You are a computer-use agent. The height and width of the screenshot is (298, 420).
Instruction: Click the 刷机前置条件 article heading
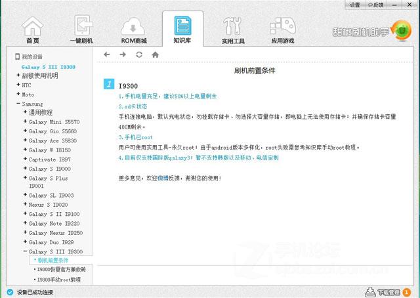[255, 70]
